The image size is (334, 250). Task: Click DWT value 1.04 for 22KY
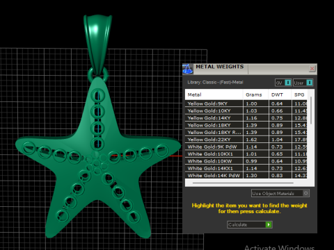pos(277,140)
